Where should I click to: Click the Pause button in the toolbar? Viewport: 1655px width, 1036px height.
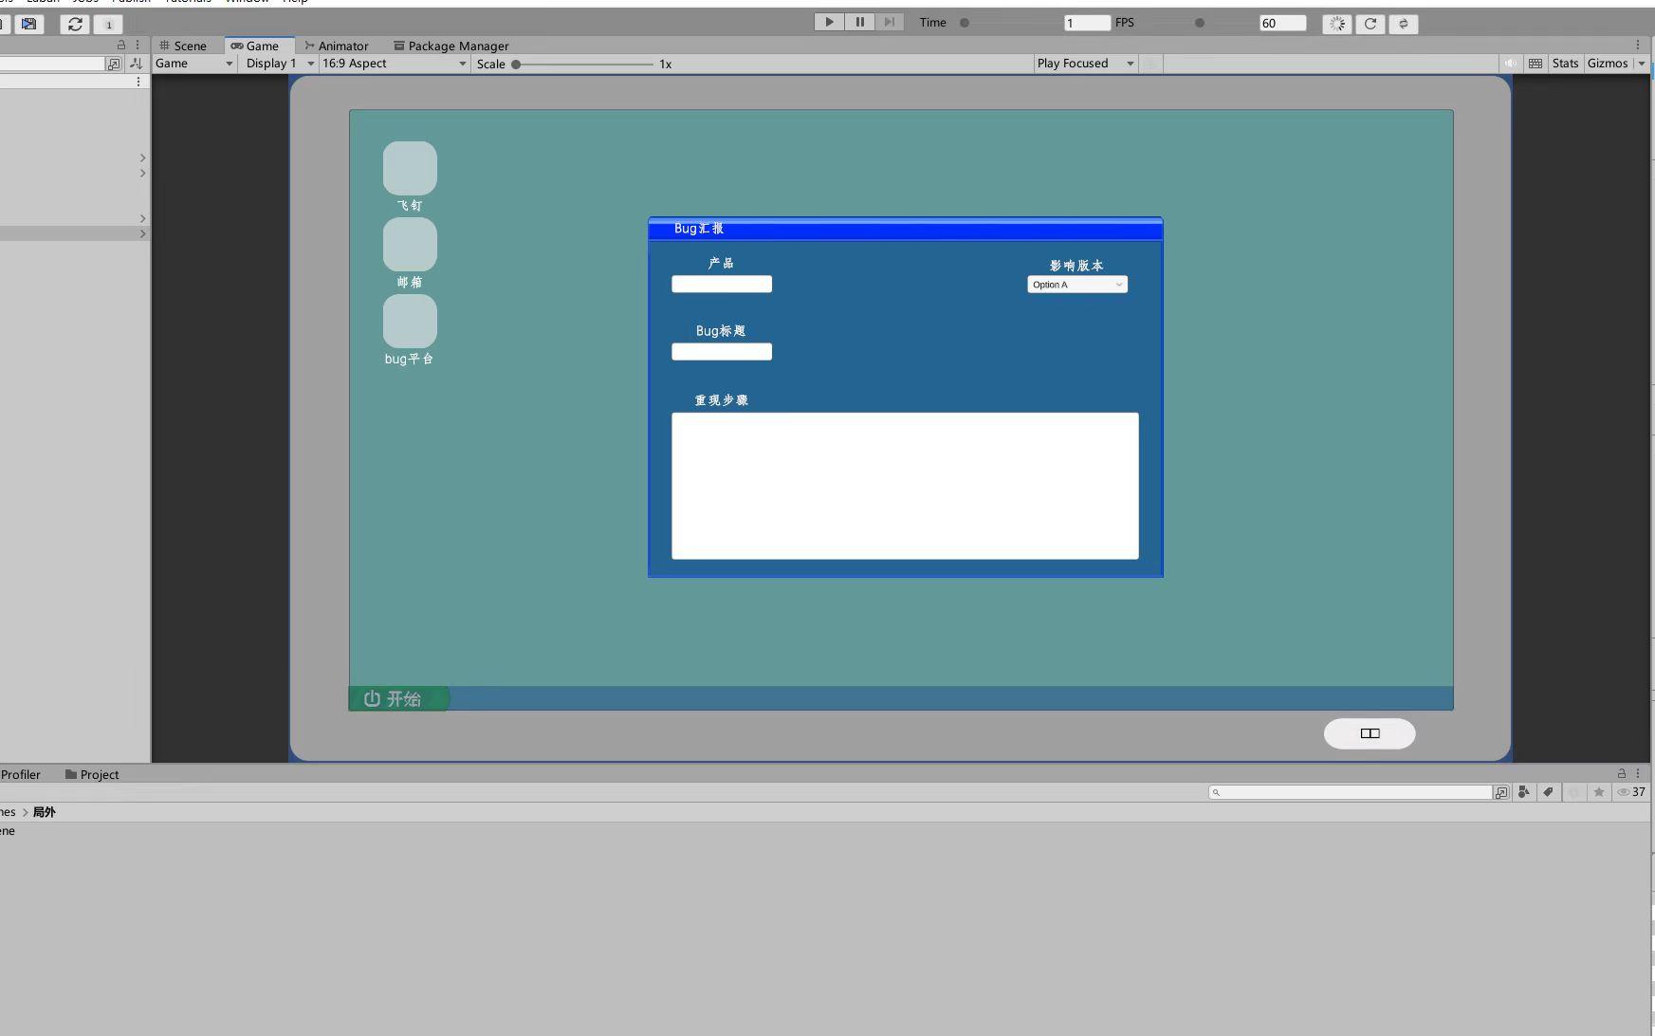point(859,22)
